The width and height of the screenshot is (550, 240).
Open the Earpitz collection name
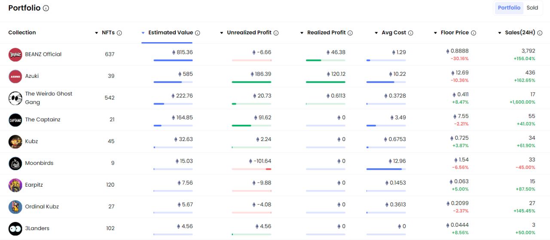coord(34,185)
